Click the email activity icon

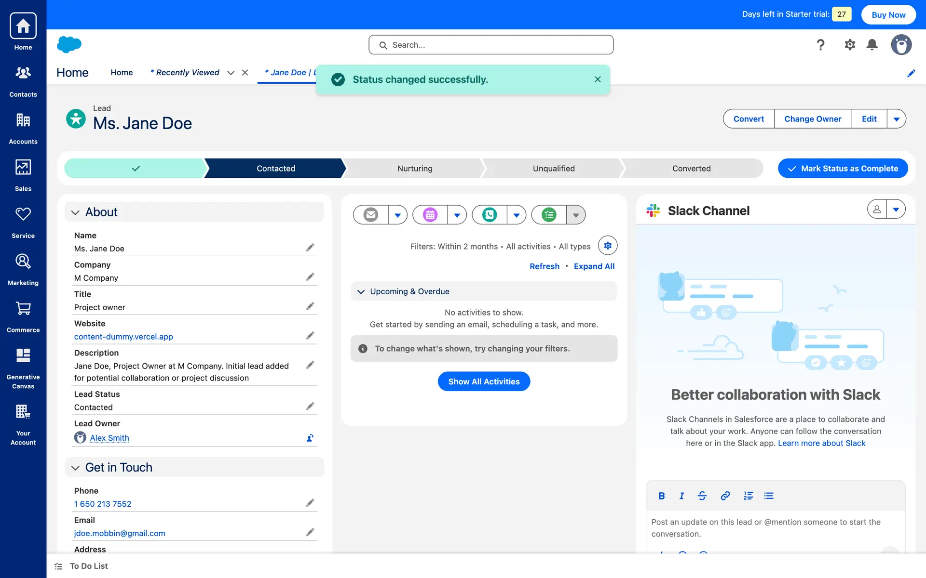(370, 215)
